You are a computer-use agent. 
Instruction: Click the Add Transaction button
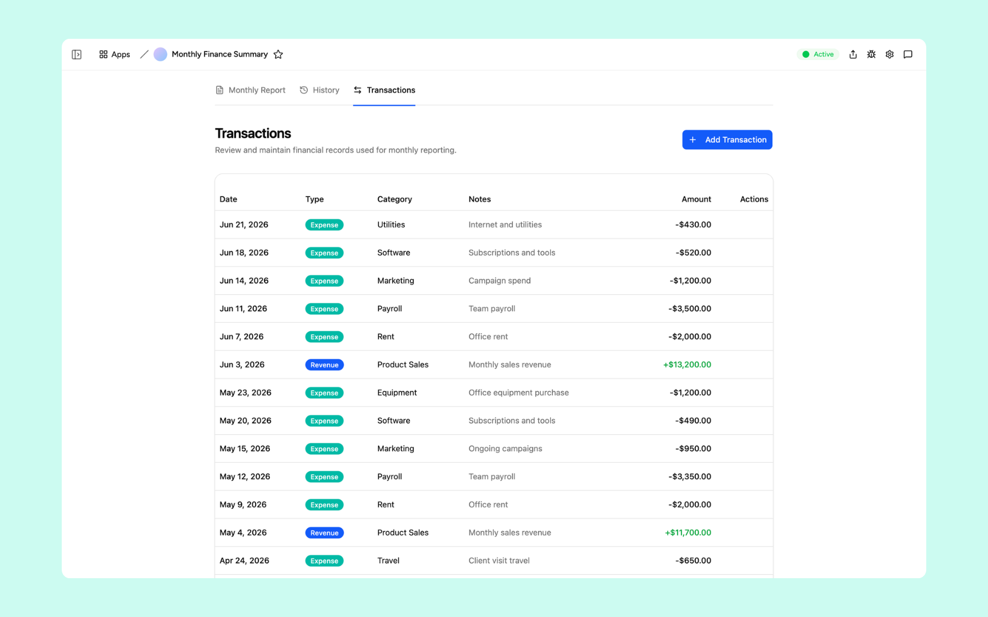pos(727,140)
